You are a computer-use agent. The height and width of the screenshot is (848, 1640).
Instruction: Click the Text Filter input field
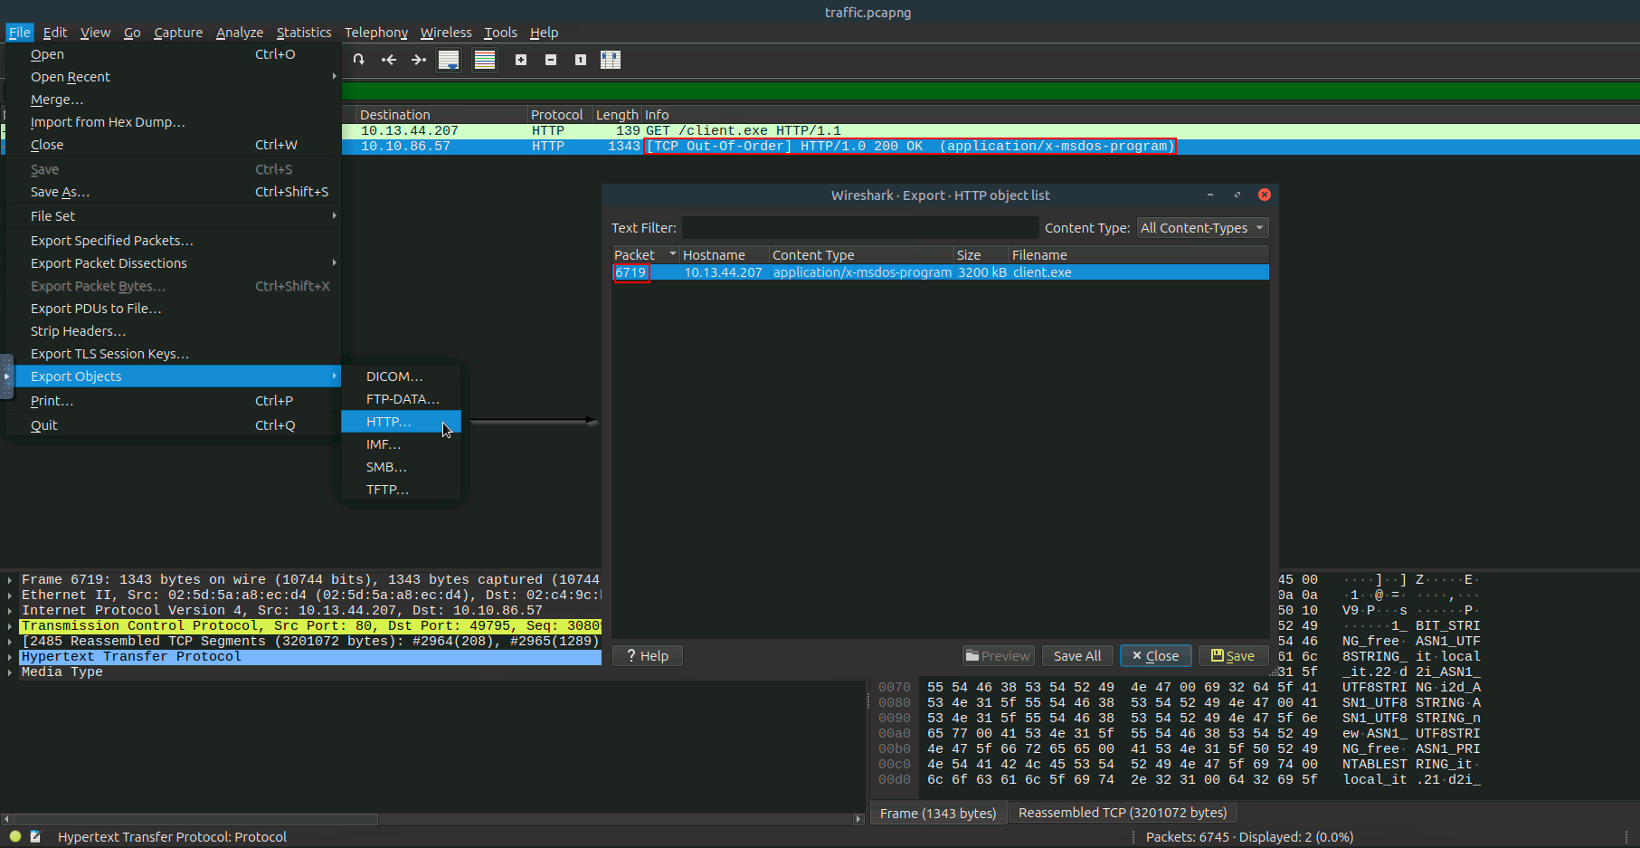(859, 228)
